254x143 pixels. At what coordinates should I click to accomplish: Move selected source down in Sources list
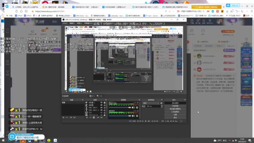click(x=101, y=117)
